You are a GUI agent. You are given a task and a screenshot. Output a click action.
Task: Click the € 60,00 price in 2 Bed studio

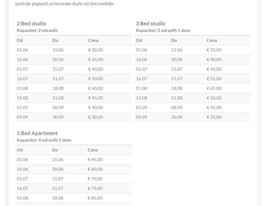(x=95, y=88)
